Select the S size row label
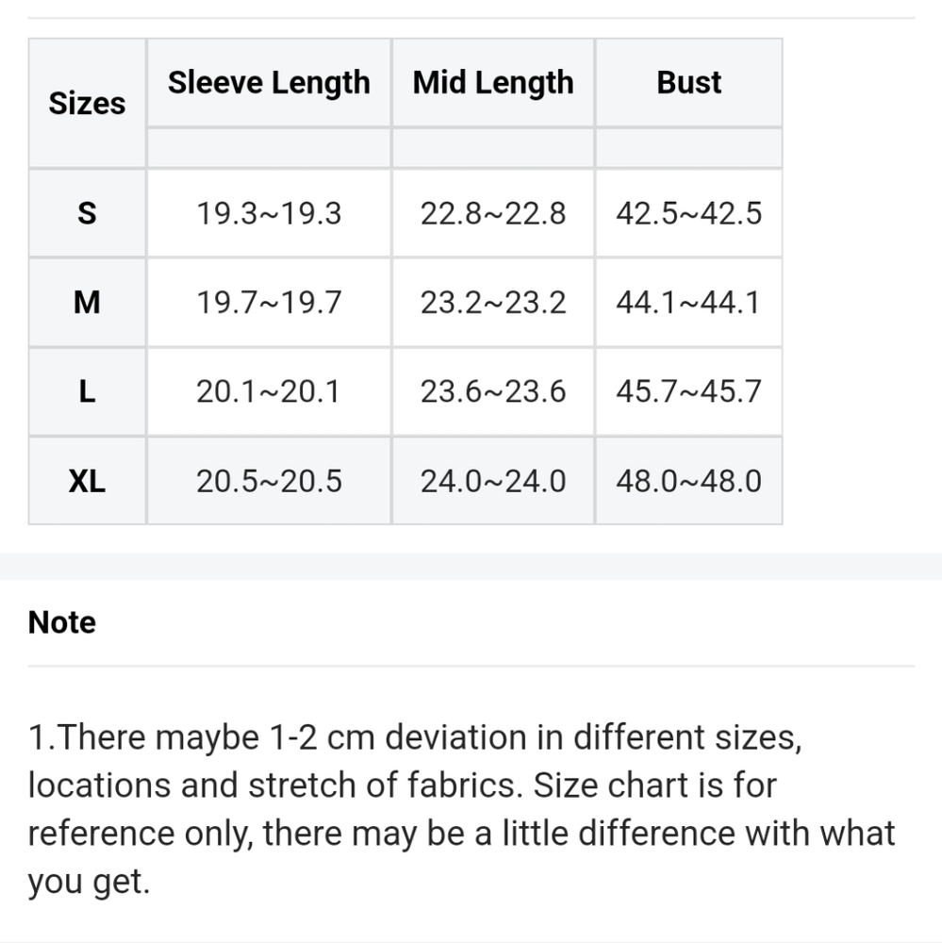Viewport: 942px width, 943px height. [x=87, y=213]
